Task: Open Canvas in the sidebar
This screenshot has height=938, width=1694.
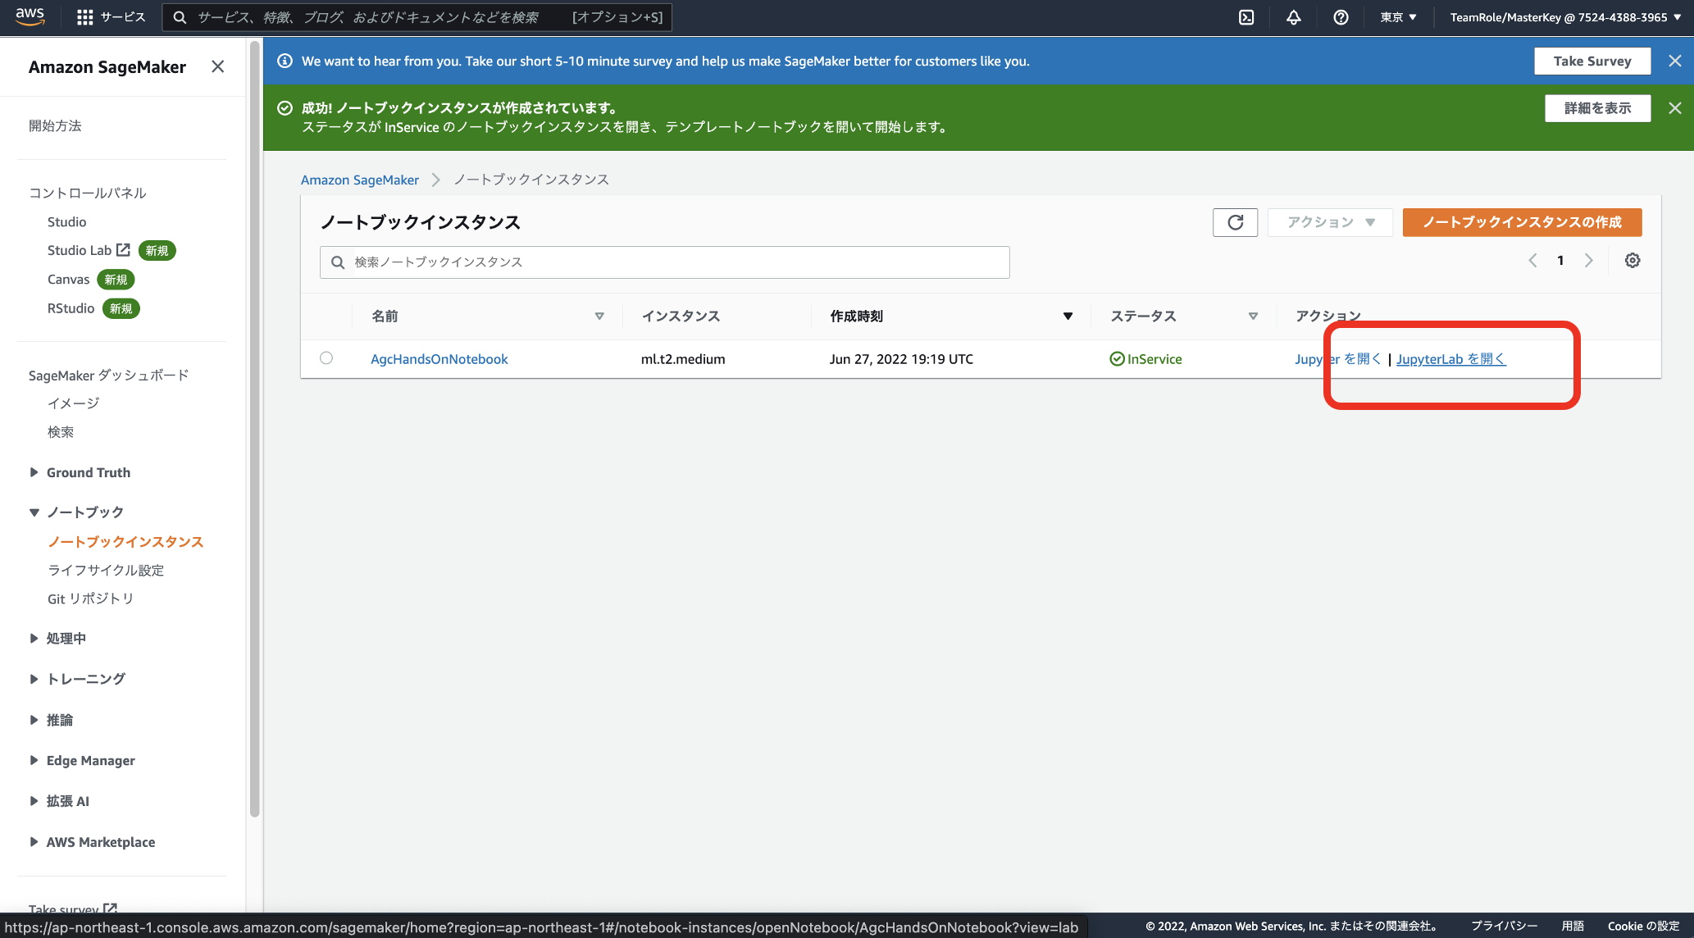Action: click(x=68, y=280)
